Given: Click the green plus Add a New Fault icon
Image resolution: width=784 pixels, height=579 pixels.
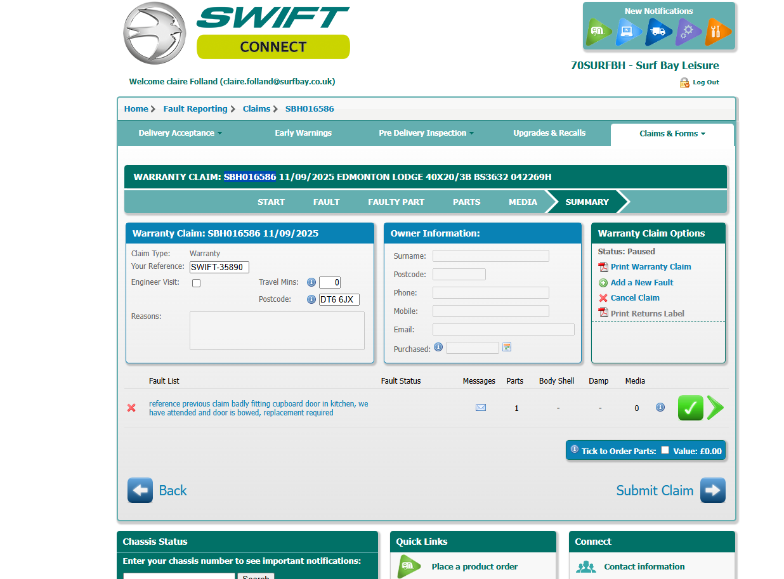Looking at the screenshot, I should click(x=603, y=283).
